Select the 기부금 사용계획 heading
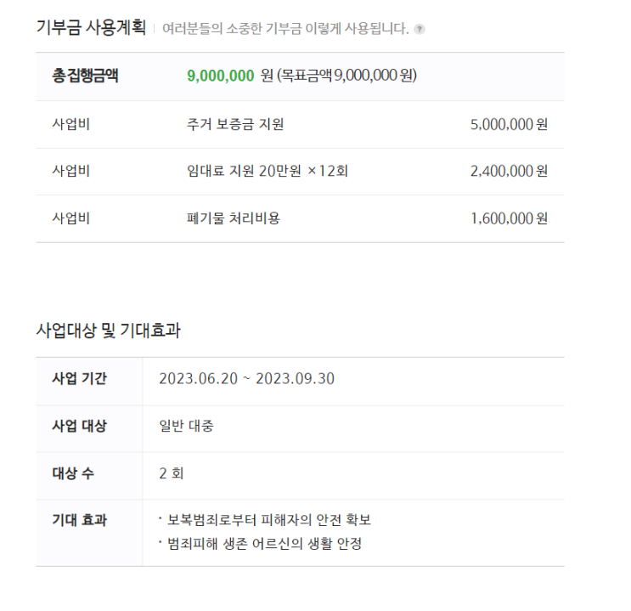The width and height of the screenshot is (631, 611). (x=91, y=28)
